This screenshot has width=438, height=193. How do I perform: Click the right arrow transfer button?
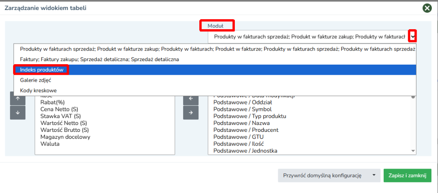pyautogui.click(x=191, y=113)
